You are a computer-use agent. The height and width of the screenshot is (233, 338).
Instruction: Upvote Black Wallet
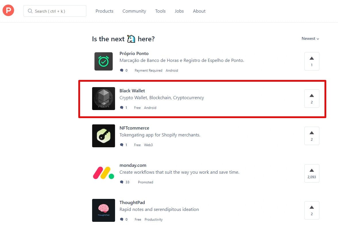(312, 99)
